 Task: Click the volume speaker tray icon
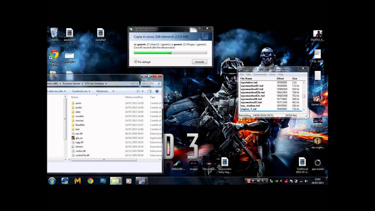306,181
